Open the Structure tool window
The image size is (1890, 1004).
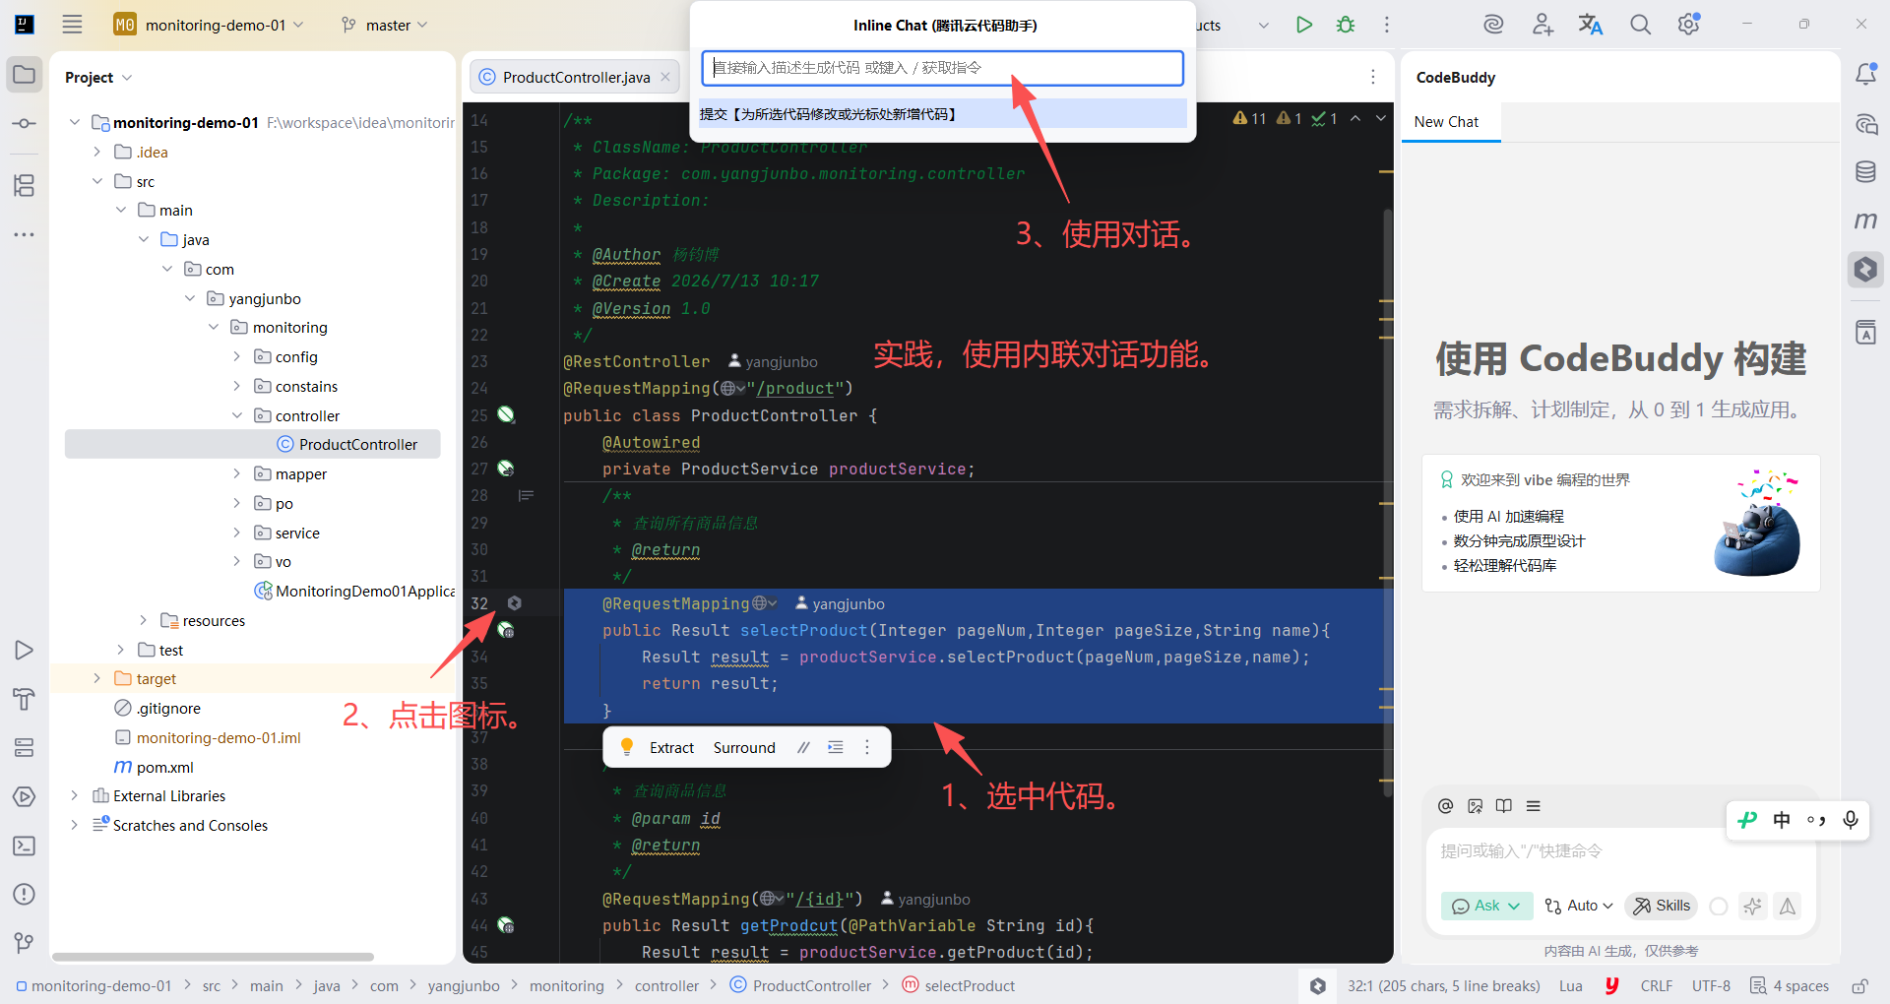coord(25,185)
